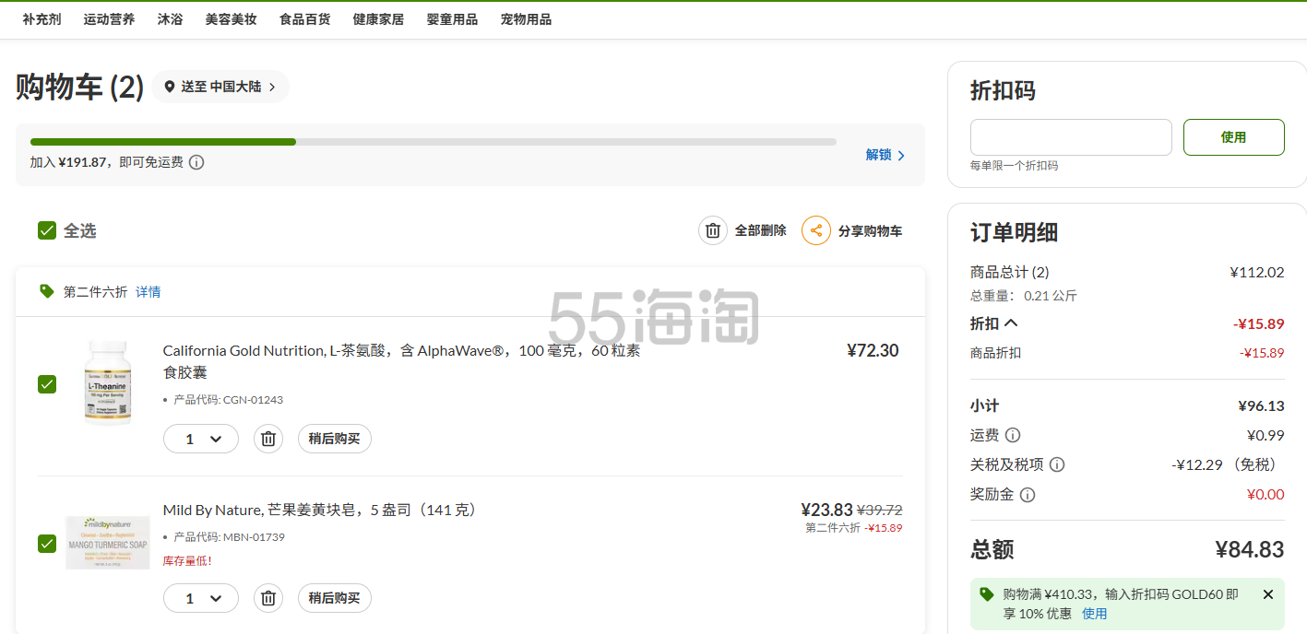The height and width of the screenshot is (634, 1307).
Task: Focus the 折扣码 input field
Action: [x=1071, y=137]
